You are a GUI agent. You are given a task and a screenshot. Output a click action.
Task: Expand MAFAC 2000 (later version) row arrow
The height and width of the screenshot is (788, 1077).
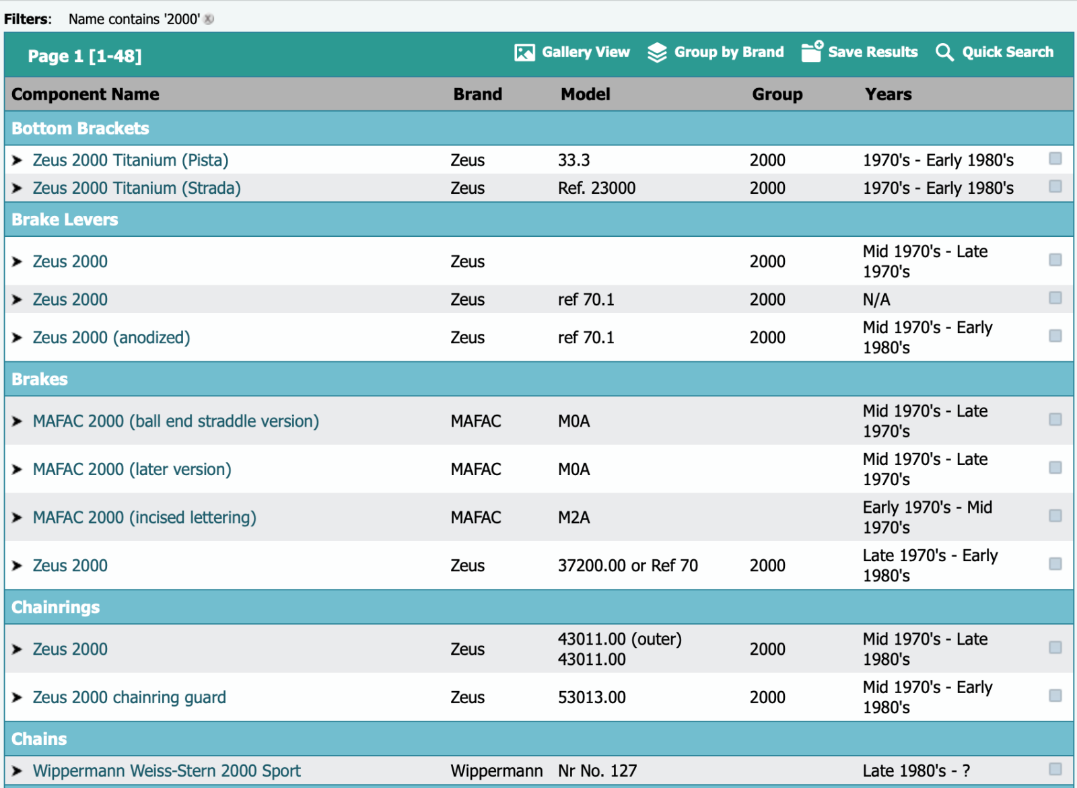(x=18, y=470)
